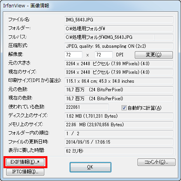Confirm with the OK button
181x181 pixels.
click(90, 167)
